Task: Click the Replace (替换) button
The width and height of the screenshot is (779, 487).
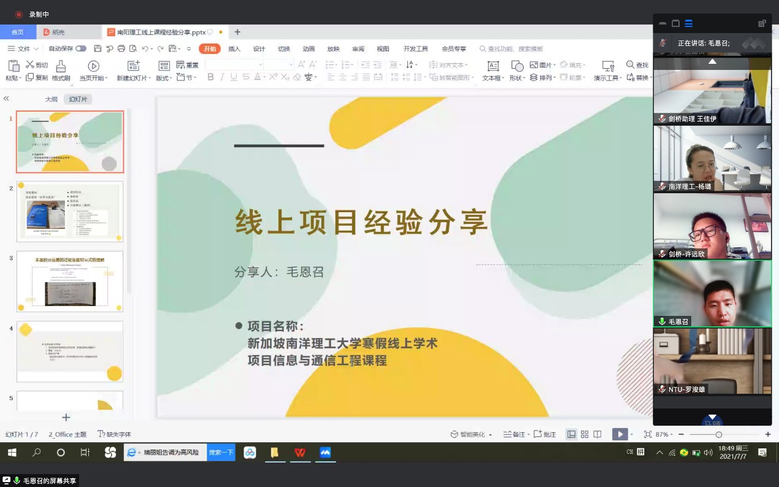Action: (x=638, y=78)
